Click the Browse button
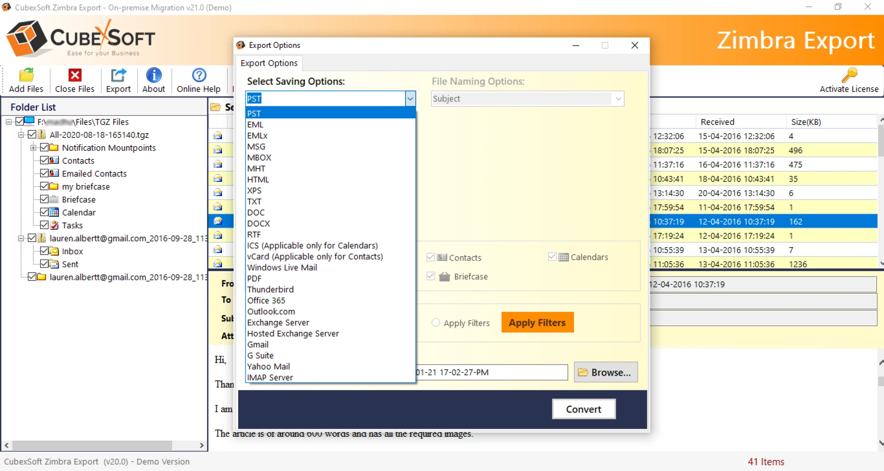 coord(605,372)
